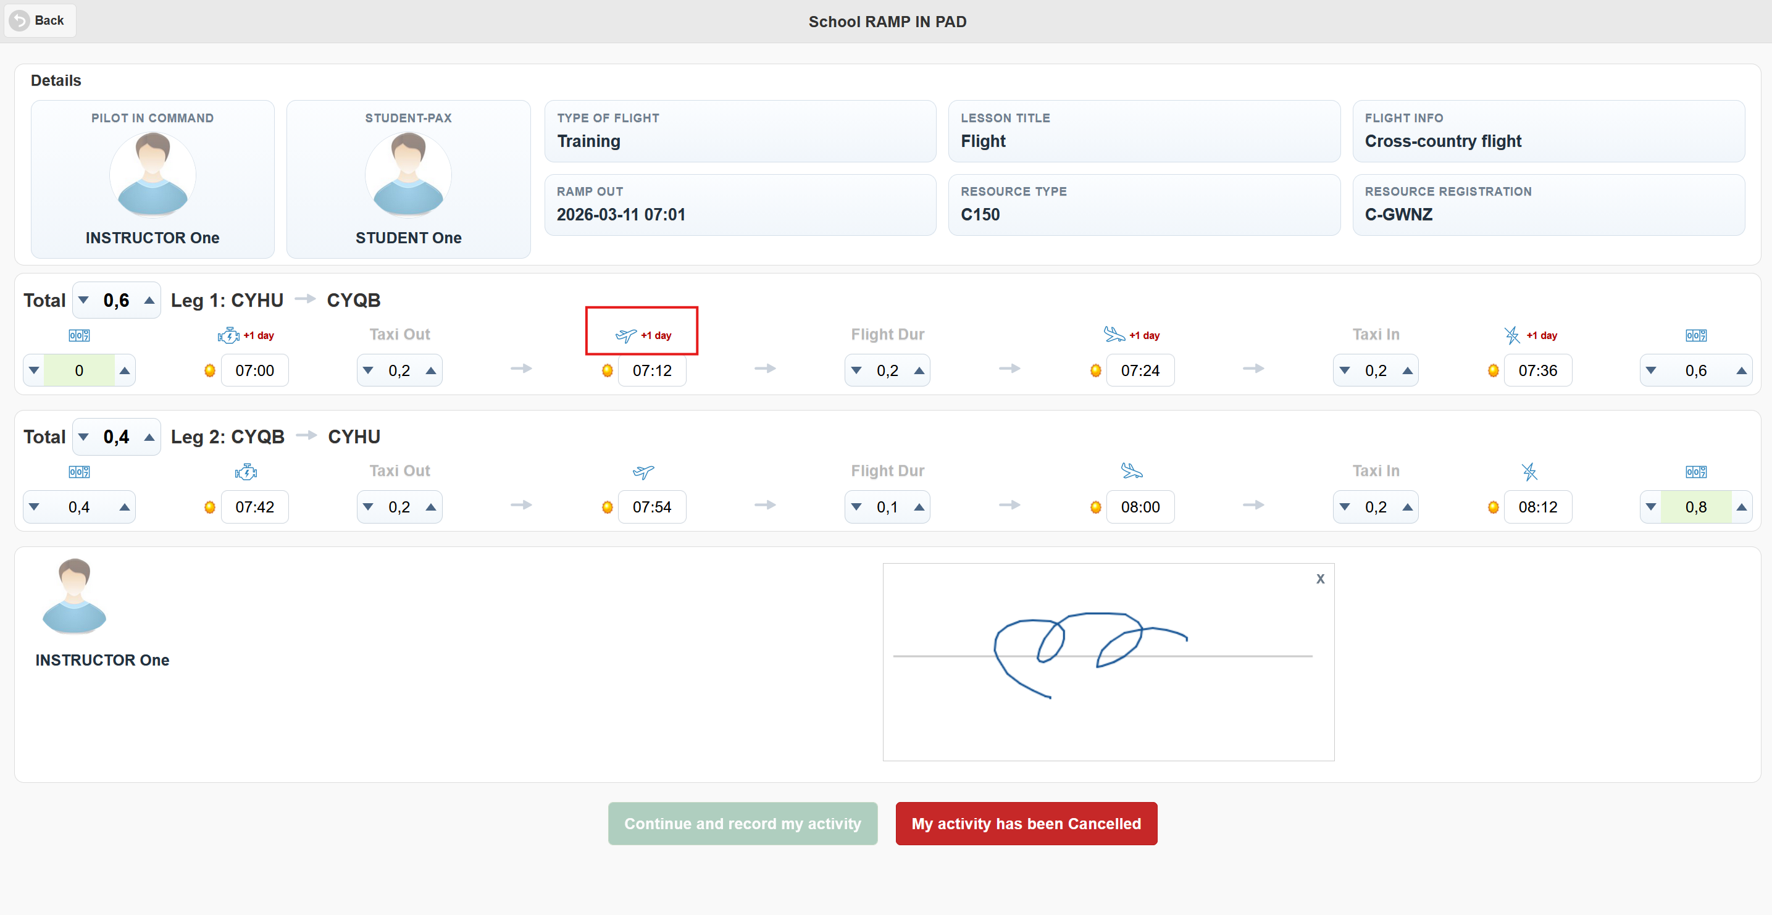Click Leg 2 ending hobbs counter icon
This screenshot has width=1772, height=915.
(1695, 472)
